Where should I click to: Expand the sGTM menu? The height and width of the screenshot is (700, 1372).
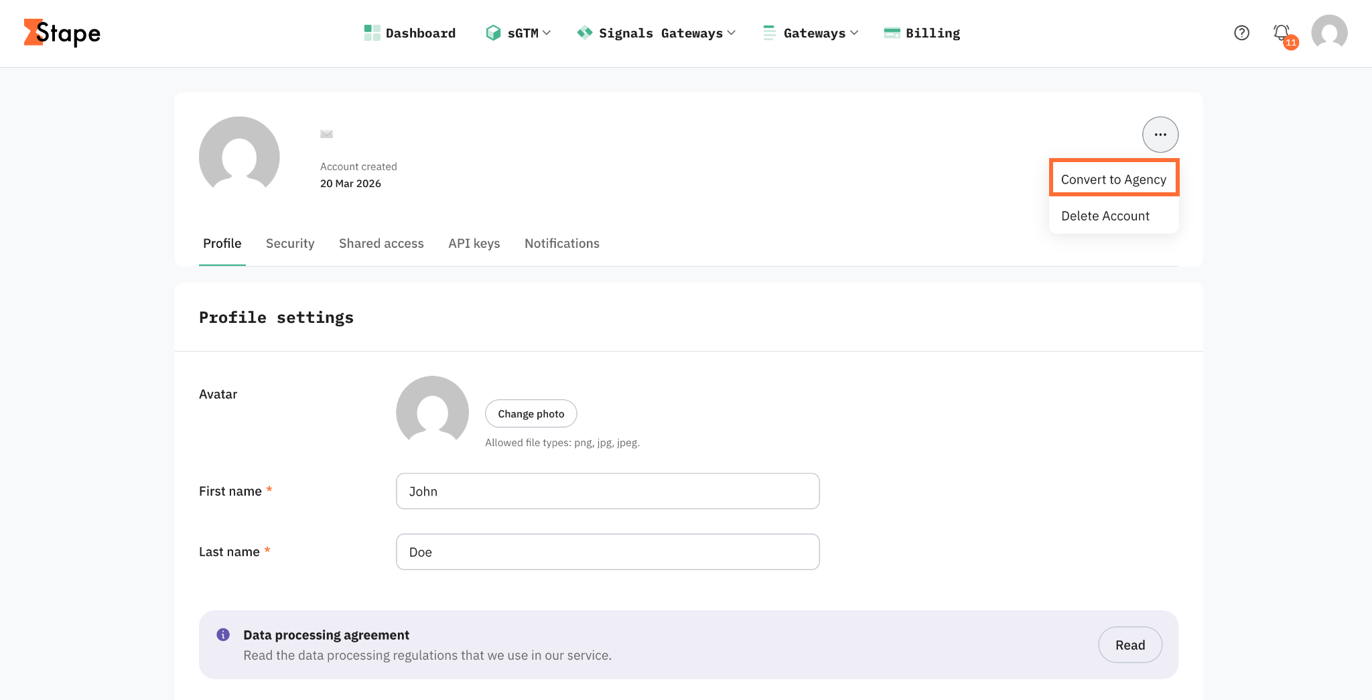[x=518, y=33]
